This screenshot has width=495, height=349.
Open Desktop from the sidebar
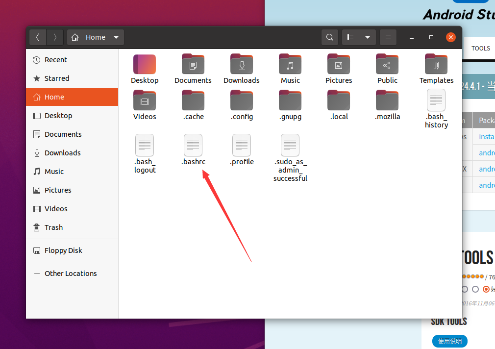tap(72, 116)
